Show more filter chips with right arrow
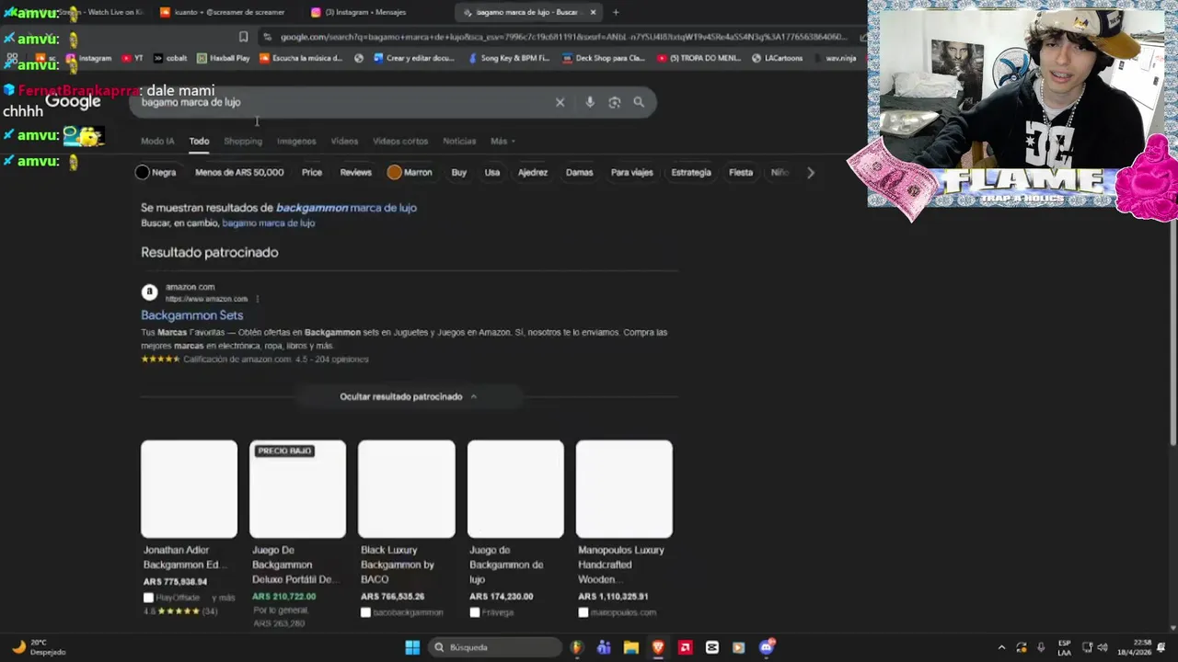Image resolution: width=1178 pixels, height=662 pixels. (x=810, y=173)
